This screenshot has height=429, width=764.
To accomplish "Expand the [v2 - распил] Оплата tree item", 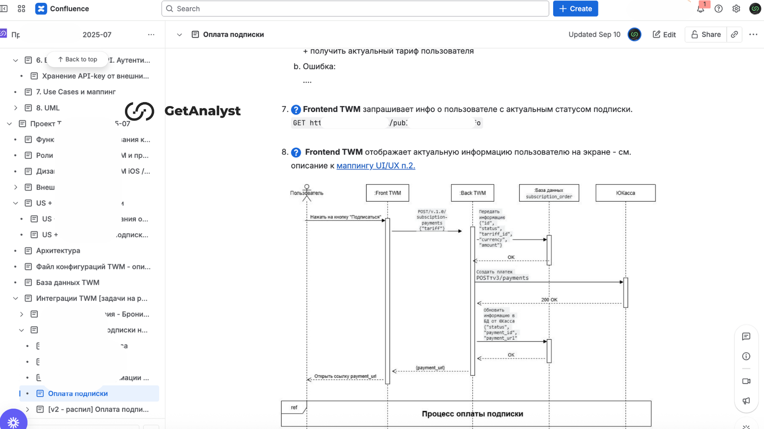I will click(27, 409).
